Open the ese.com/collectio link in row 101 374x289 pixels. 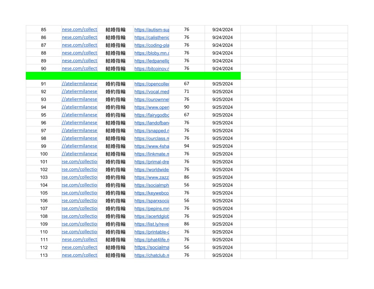pos(79,161)
